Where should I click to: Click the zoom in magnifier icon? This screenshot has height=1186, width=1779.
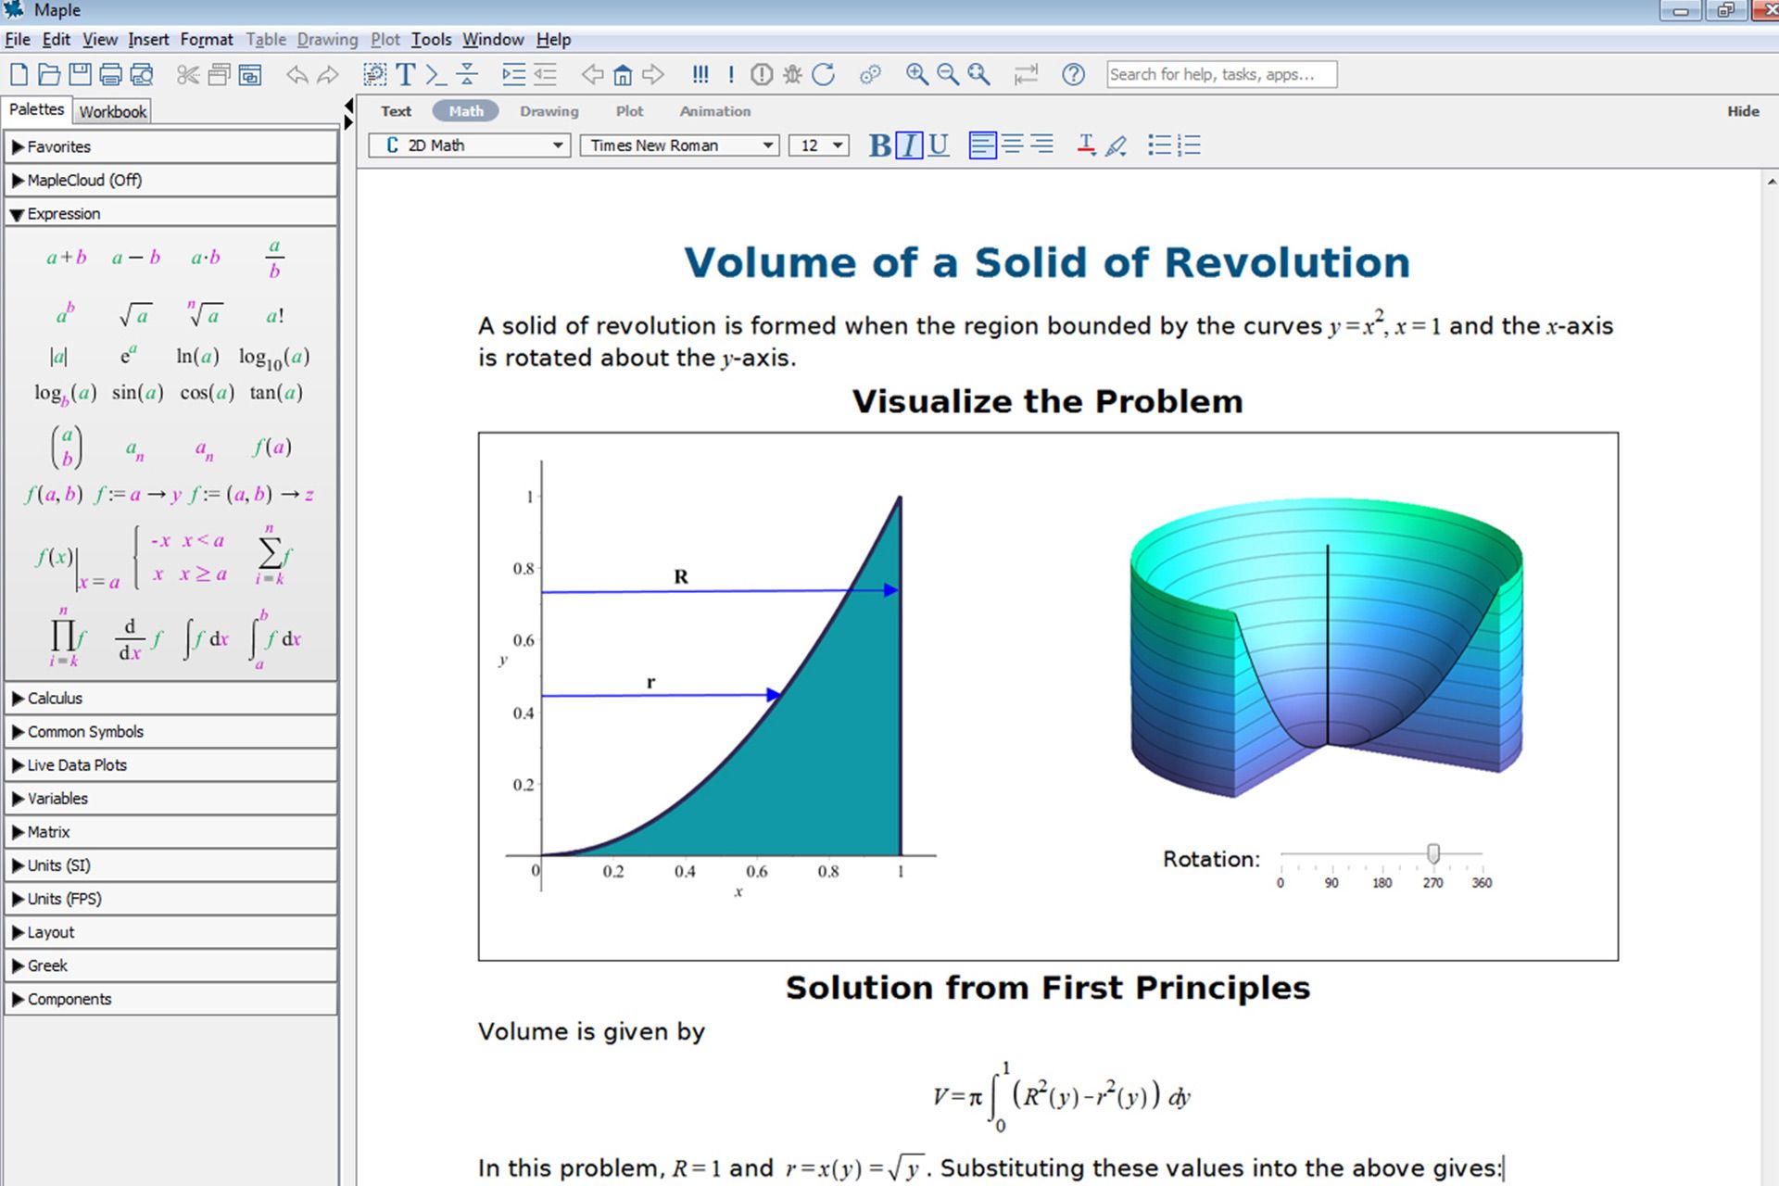tap(918, 74)
